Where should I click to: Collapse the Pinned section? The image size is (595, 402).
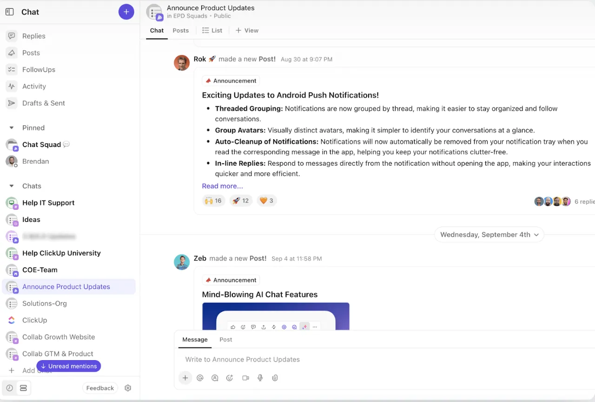[12, 127]
